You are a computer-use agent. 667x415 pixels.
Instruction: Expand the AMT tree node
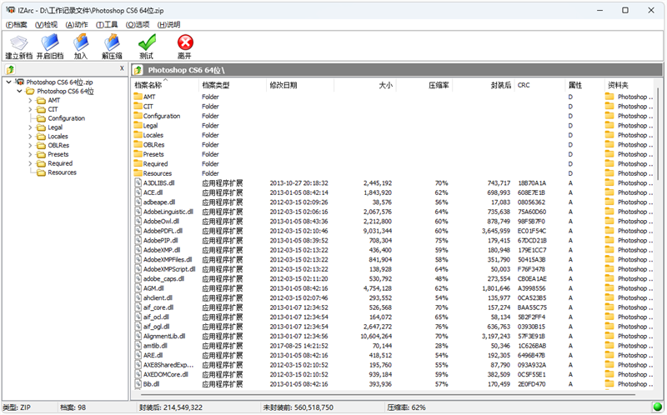30,100
